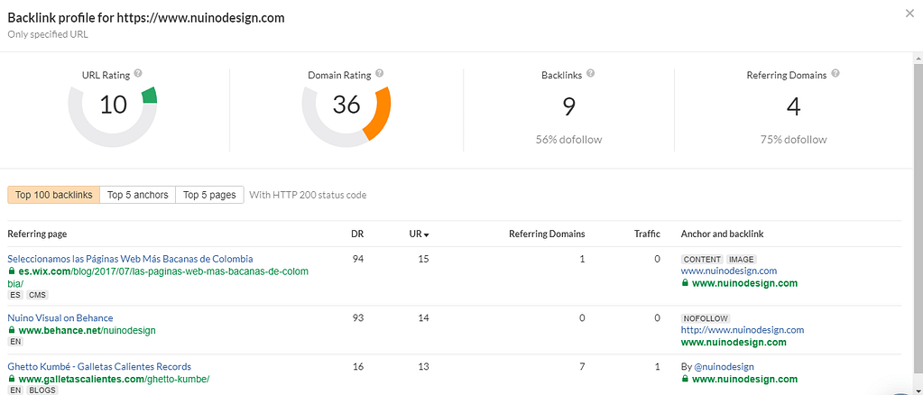
Task: Sort by the UR column header
Action: (420, 234)
